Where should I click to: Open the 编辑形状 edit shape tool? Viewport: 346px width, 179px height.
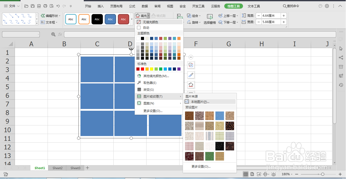point(50,15)
